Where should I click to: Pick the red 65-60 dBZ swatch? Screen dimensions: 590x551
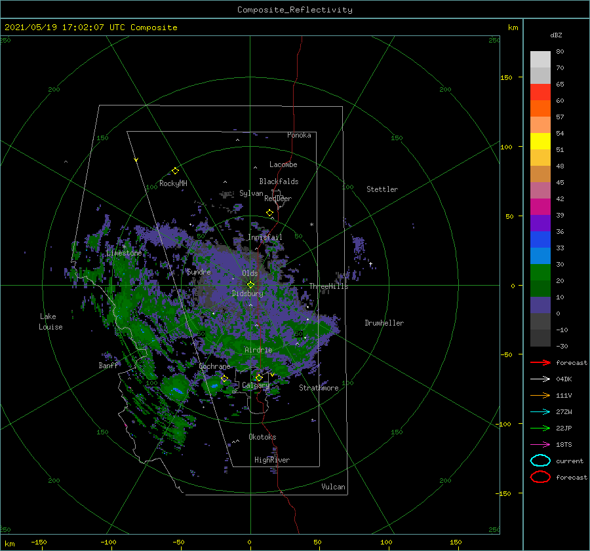point(540,92)
